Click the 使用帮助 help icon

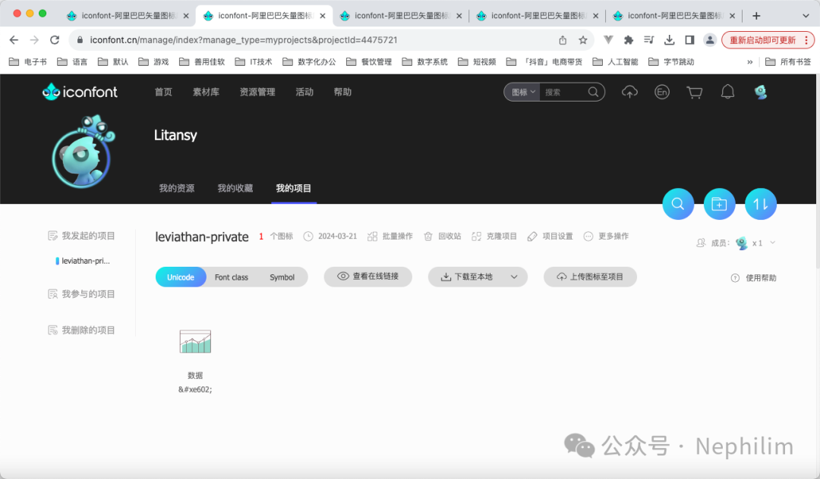735,277
